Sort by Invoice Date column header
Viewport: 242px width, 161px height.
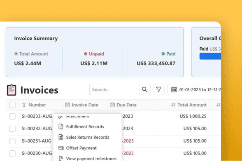85,105
